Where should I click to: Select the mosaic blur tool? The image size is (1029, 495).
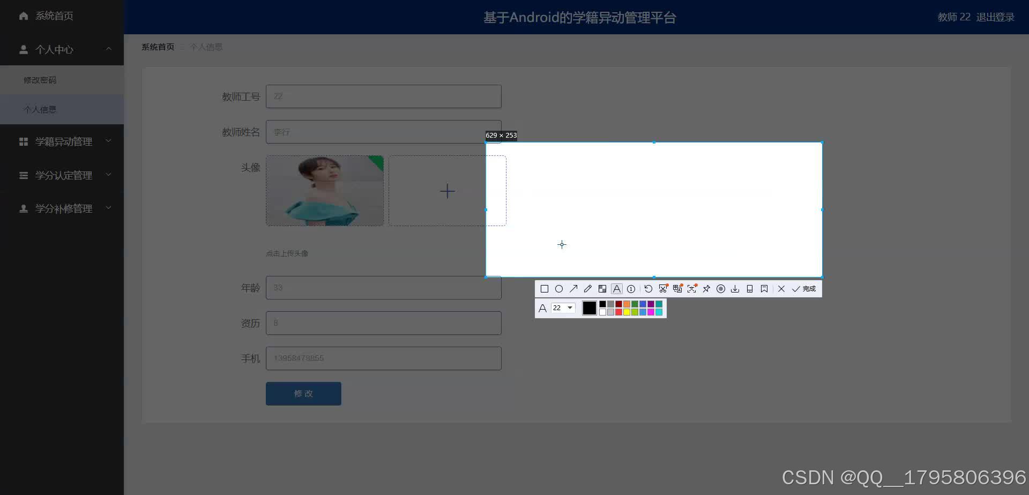click(x=602, y=289)
